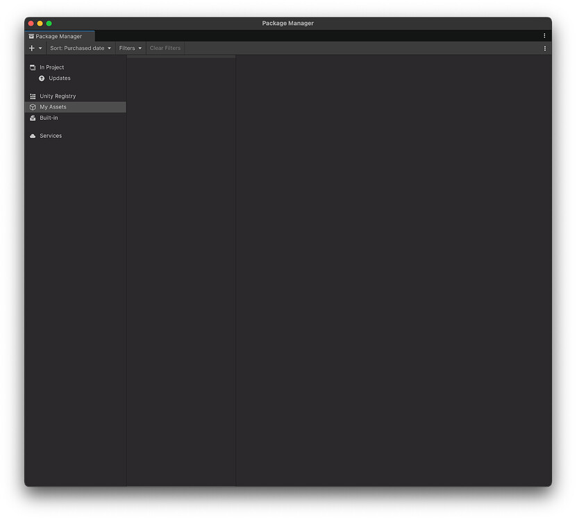Open the Sort: Purchased date dropdown
The width and height of the screenshot is (577, 520).
tap(80, 48)
